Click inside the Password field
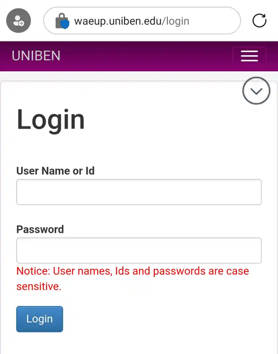 pos(139,250)
